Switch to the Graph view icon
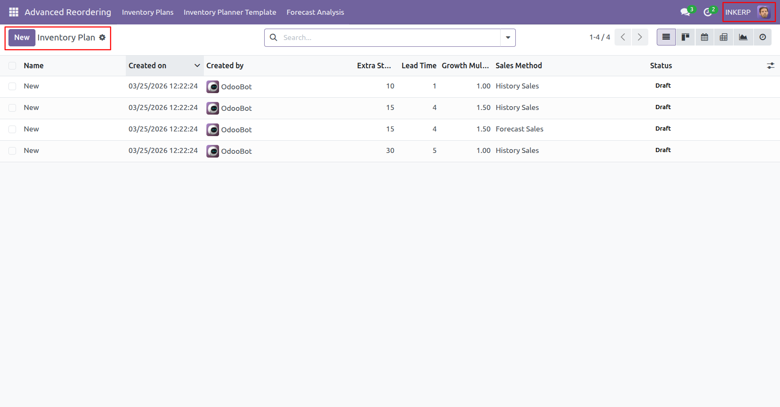The height and width of the screenshot is (407, 780). point(743,37)
